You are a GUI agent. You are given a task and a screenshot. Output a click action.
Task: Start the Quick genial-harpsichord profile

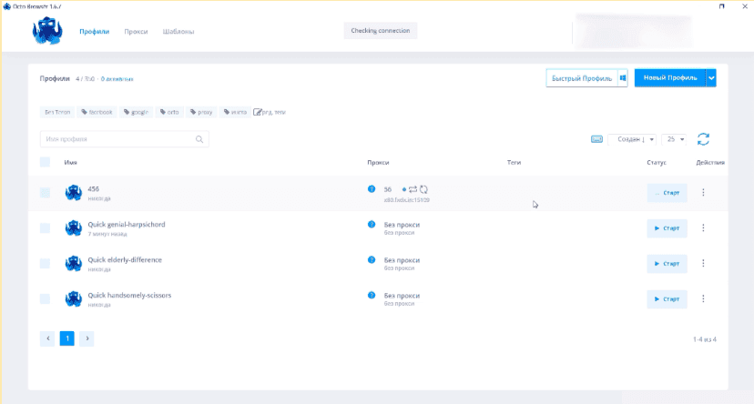(667, 228)
